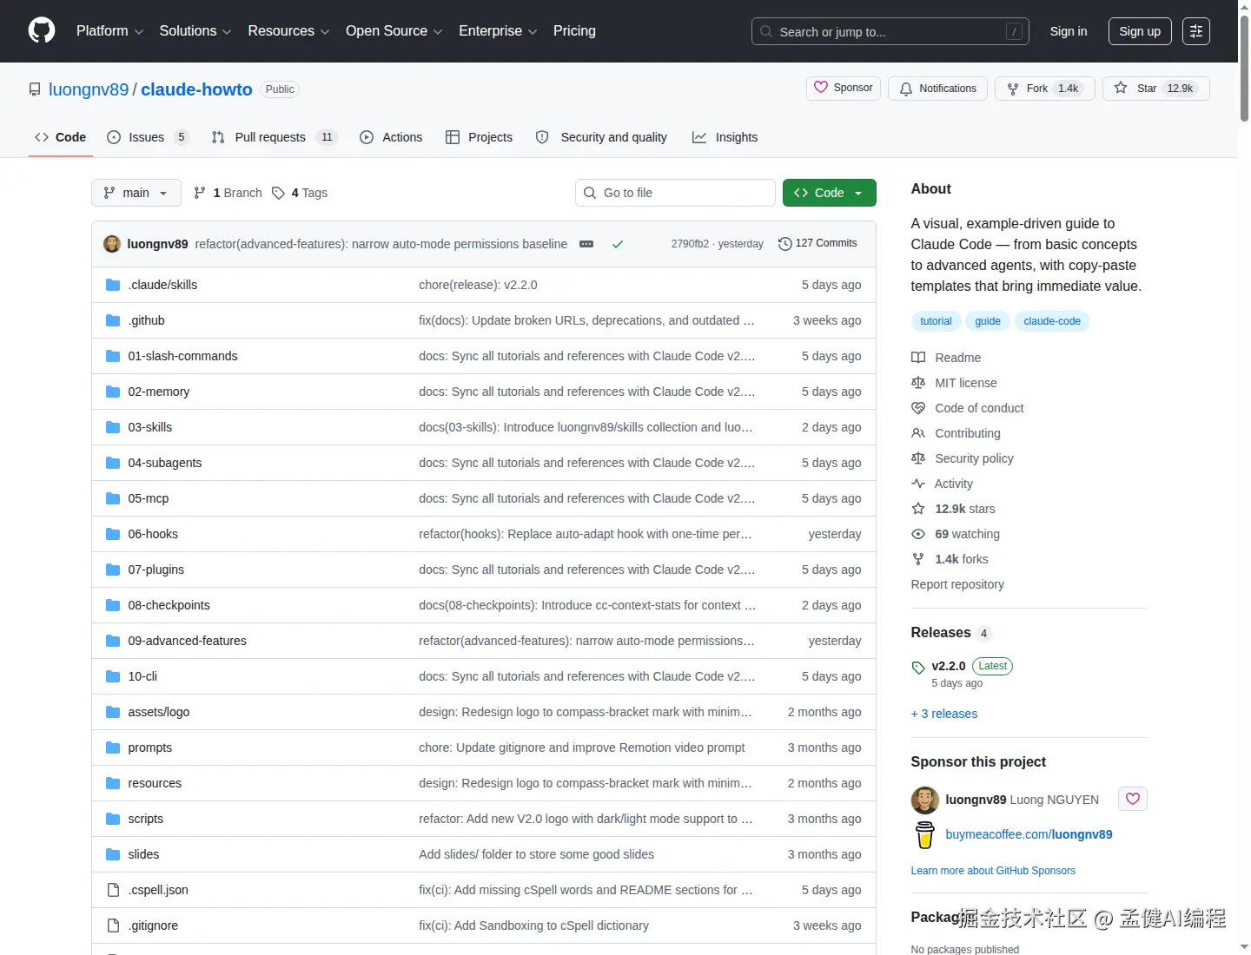Star the claude-howto repository
Image resolution: width=1251 pixels, height=955 pixels.
point(1155,88)
